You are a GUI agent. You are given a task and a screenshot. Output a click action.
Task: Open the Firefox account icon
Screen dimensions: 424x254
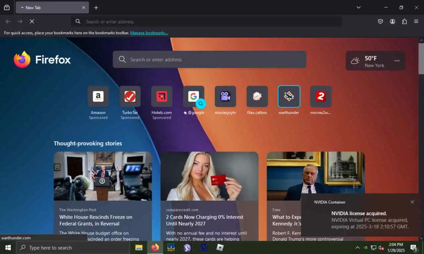(393, 21)
